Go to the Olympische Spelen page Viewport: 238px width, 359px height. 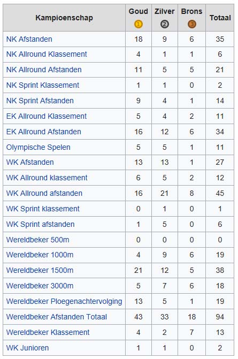point(38,147)
